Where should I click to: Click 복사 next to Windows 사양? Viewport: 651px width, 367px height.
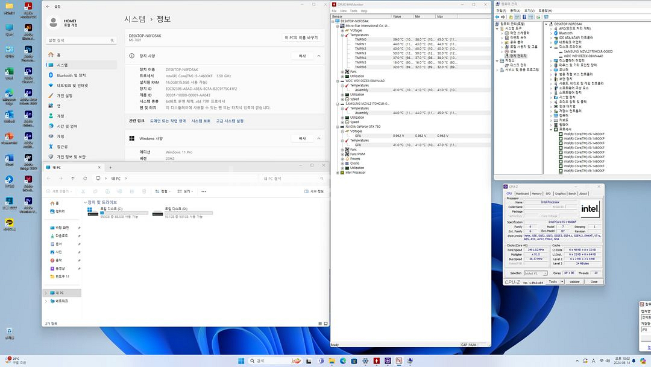pyautogui.click(x=302, y=138)
